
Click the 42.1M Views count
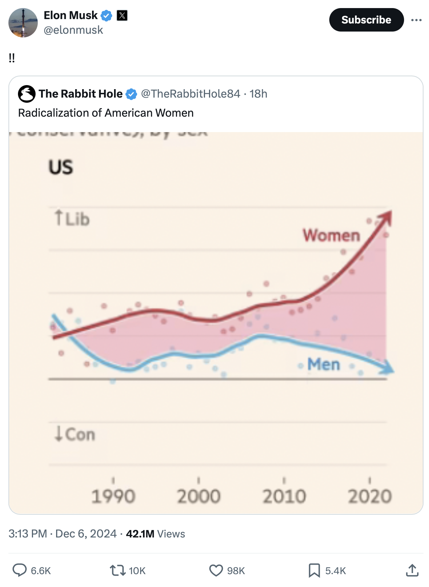point(155,533)
